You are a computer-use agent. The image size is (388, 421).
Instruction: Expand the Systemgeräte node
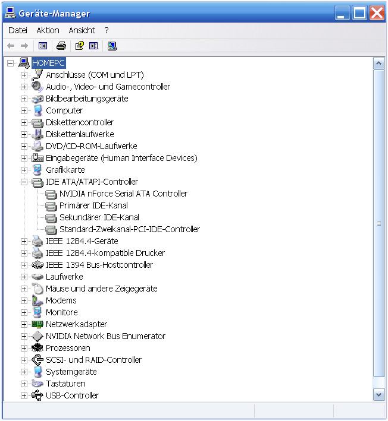pos(24,372)
